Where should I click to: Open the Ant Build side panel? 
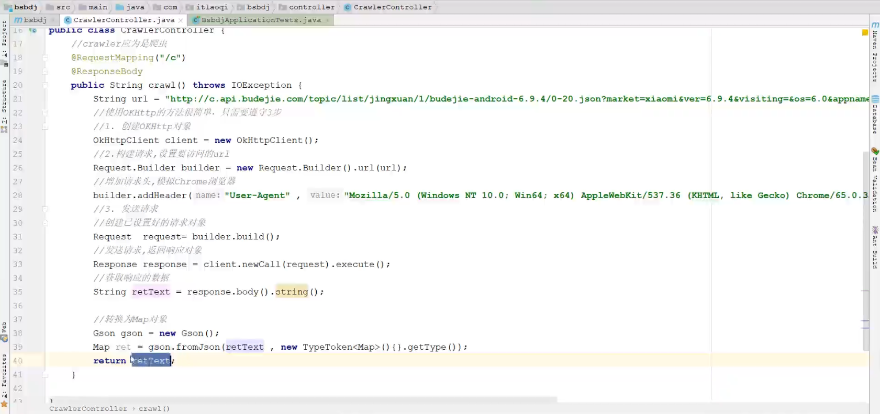875,248
